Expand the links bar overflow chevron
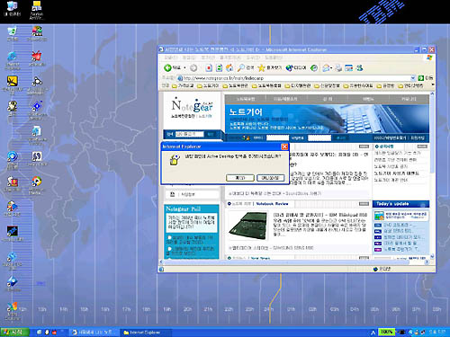This screenshot has width=450, height=337. (x=433, y=85)
